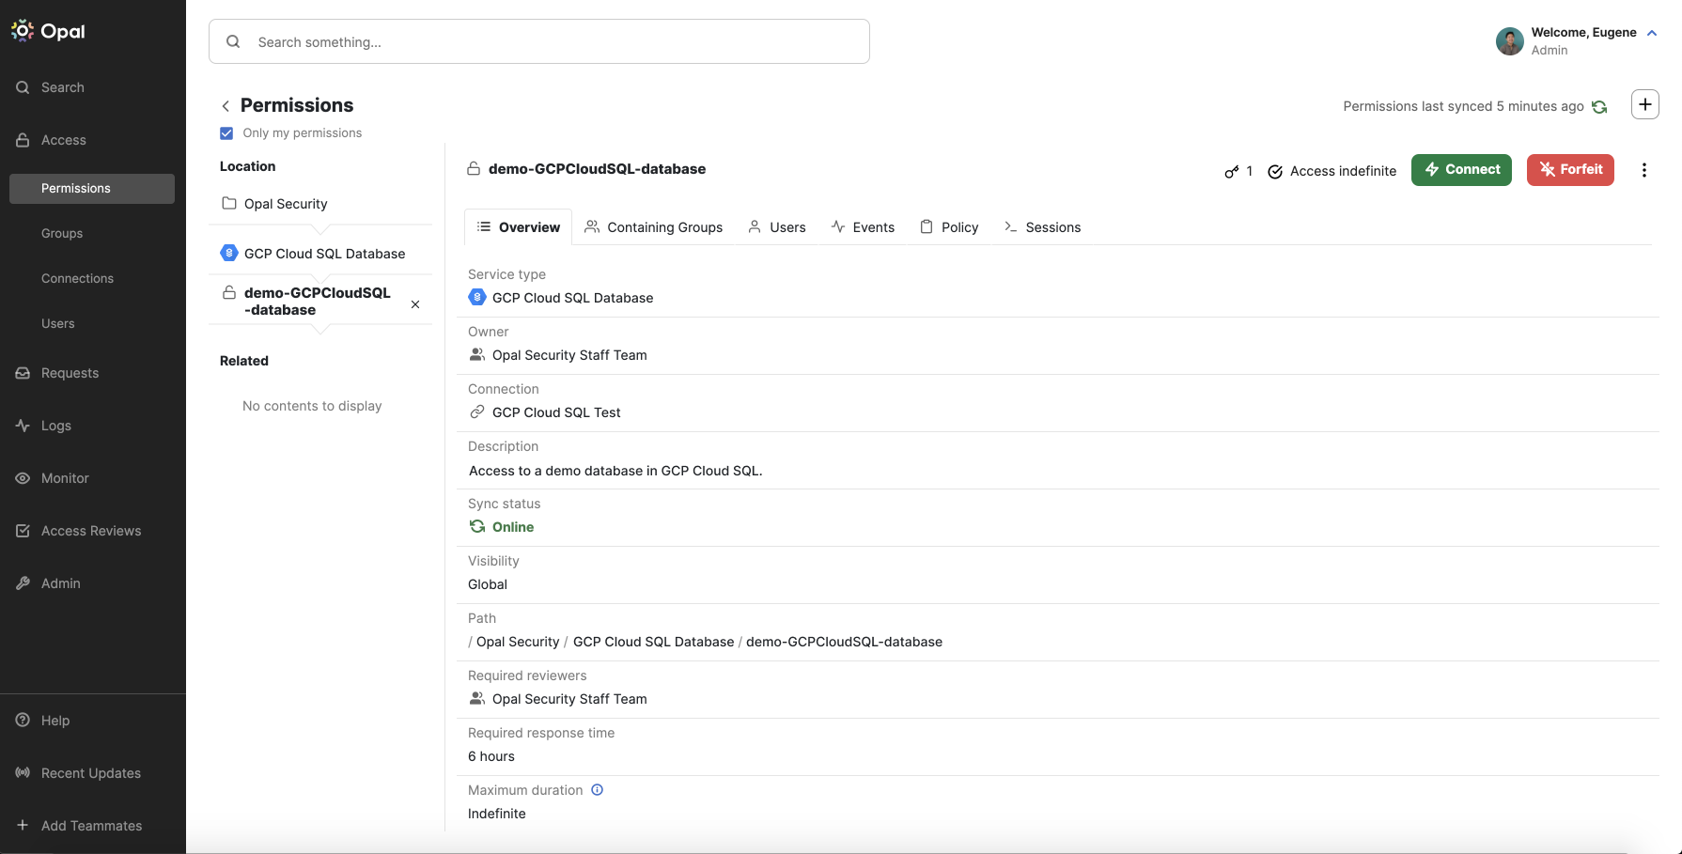1682x854 pixels.
Task: Select Permissions in the sidebar
Action: pos(92,188)
